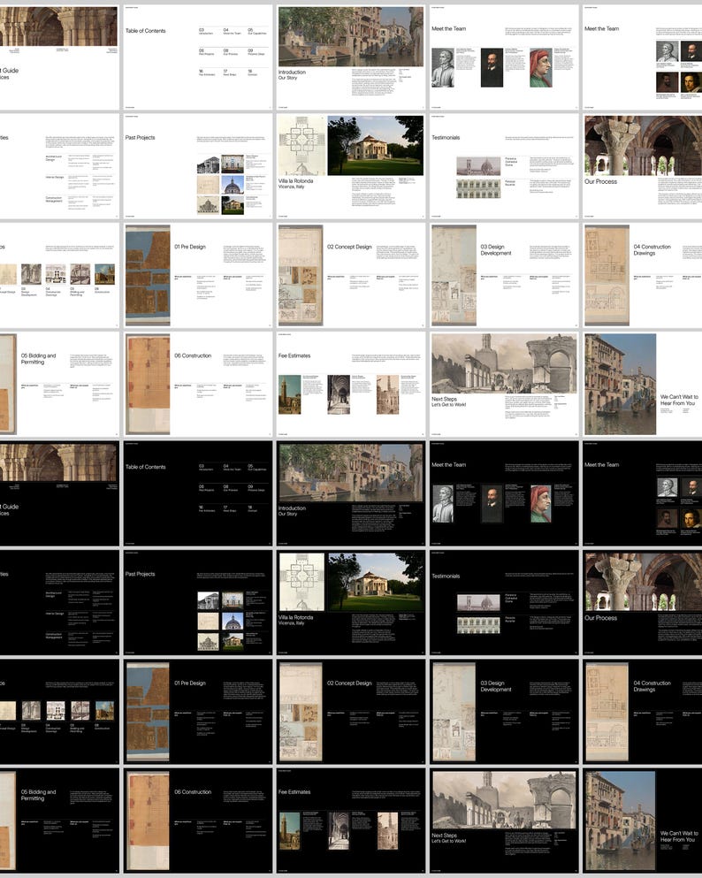Viewport: 702px width, 878px height.
Task: Open the dark Table of Contents slide
Action: 198,493
